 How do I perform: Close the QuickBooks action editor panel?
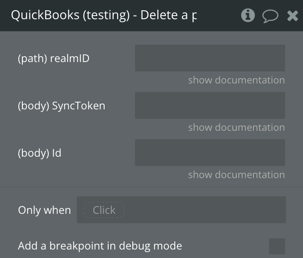click(x=293, y=16)
